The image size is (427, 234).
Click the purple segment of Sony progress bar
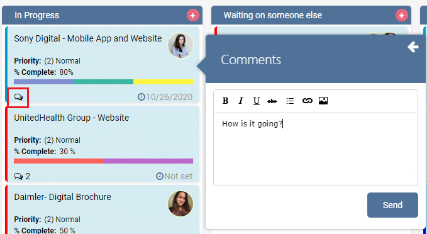point(43,82)
